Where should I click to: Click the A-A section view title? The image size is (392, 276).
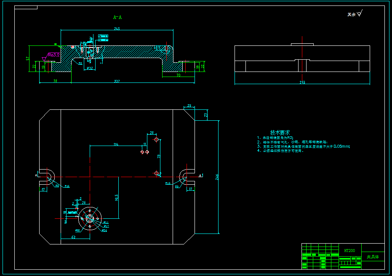click(x=117, y=17)
